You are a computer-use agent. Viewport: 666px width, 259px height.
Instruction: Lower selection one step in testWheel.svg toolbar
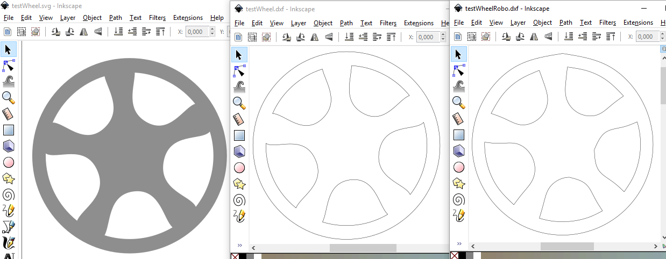coord(132,32)
